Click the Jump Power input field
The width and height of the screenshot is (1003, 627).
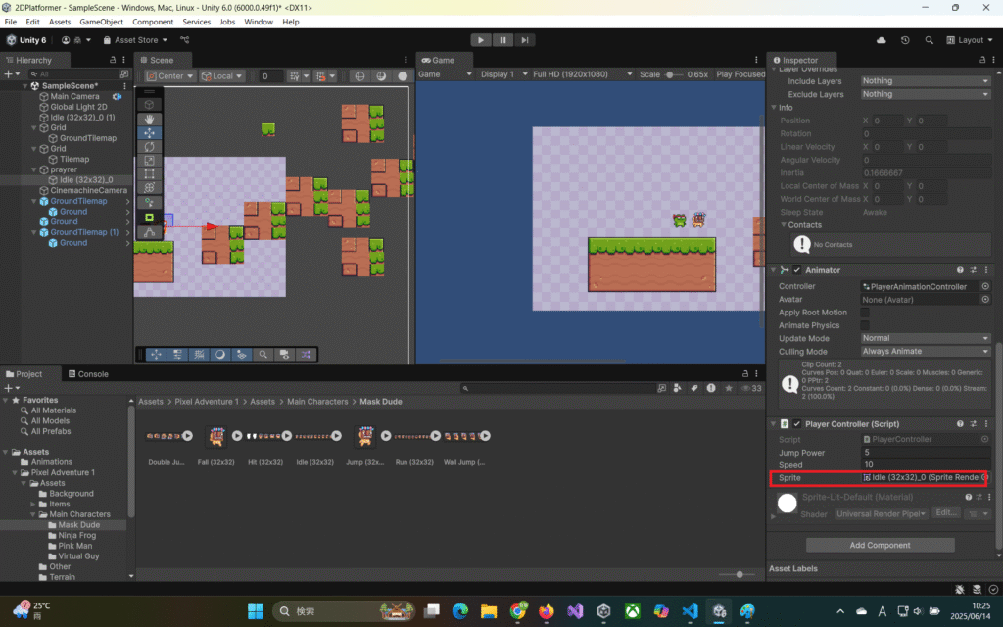click(x=925, y=453)
